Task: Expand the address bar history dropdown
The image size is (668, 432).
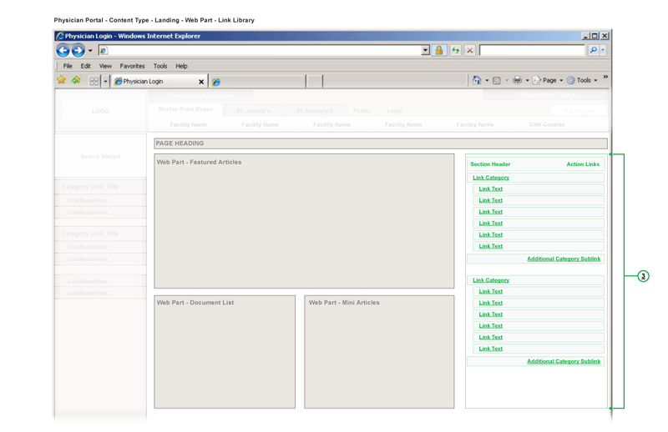Action: [425, 51]
